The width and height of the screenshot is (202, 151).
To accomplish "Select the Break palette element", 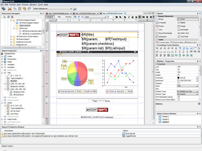I will point(160,19).
